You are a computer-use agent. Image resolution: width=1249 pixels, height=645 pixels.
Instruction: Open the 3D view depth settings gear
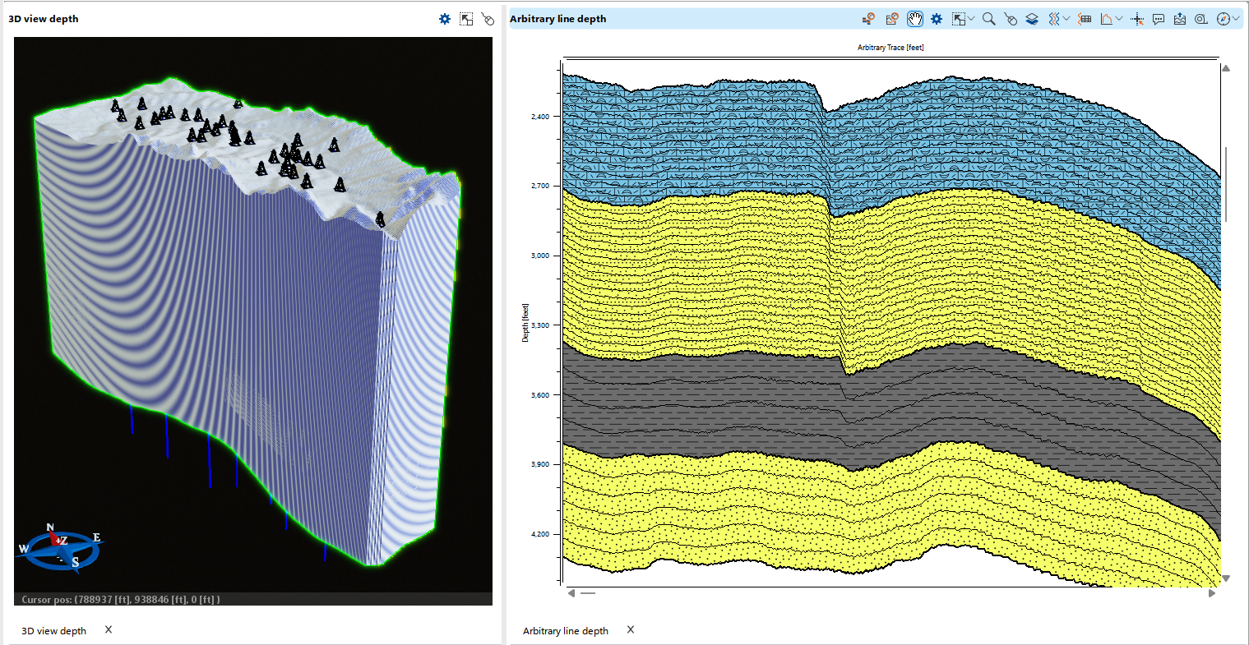445,18
